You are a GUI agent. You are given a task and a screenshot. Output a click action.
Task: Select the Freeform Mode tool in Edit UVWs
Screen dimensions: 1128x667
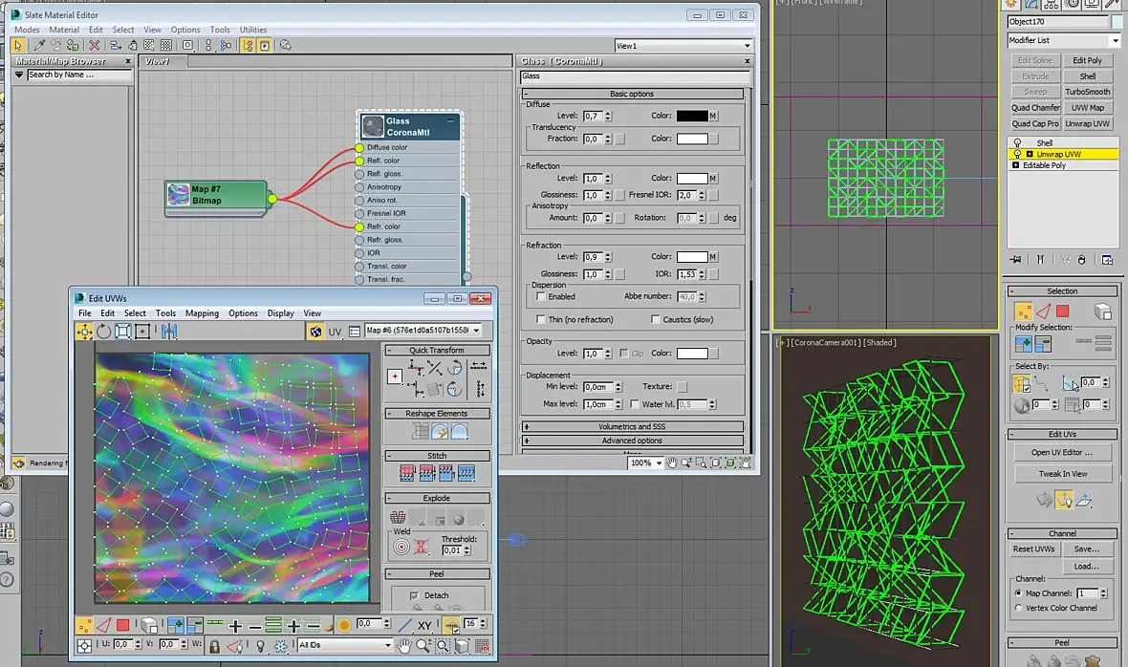point(142,332)
